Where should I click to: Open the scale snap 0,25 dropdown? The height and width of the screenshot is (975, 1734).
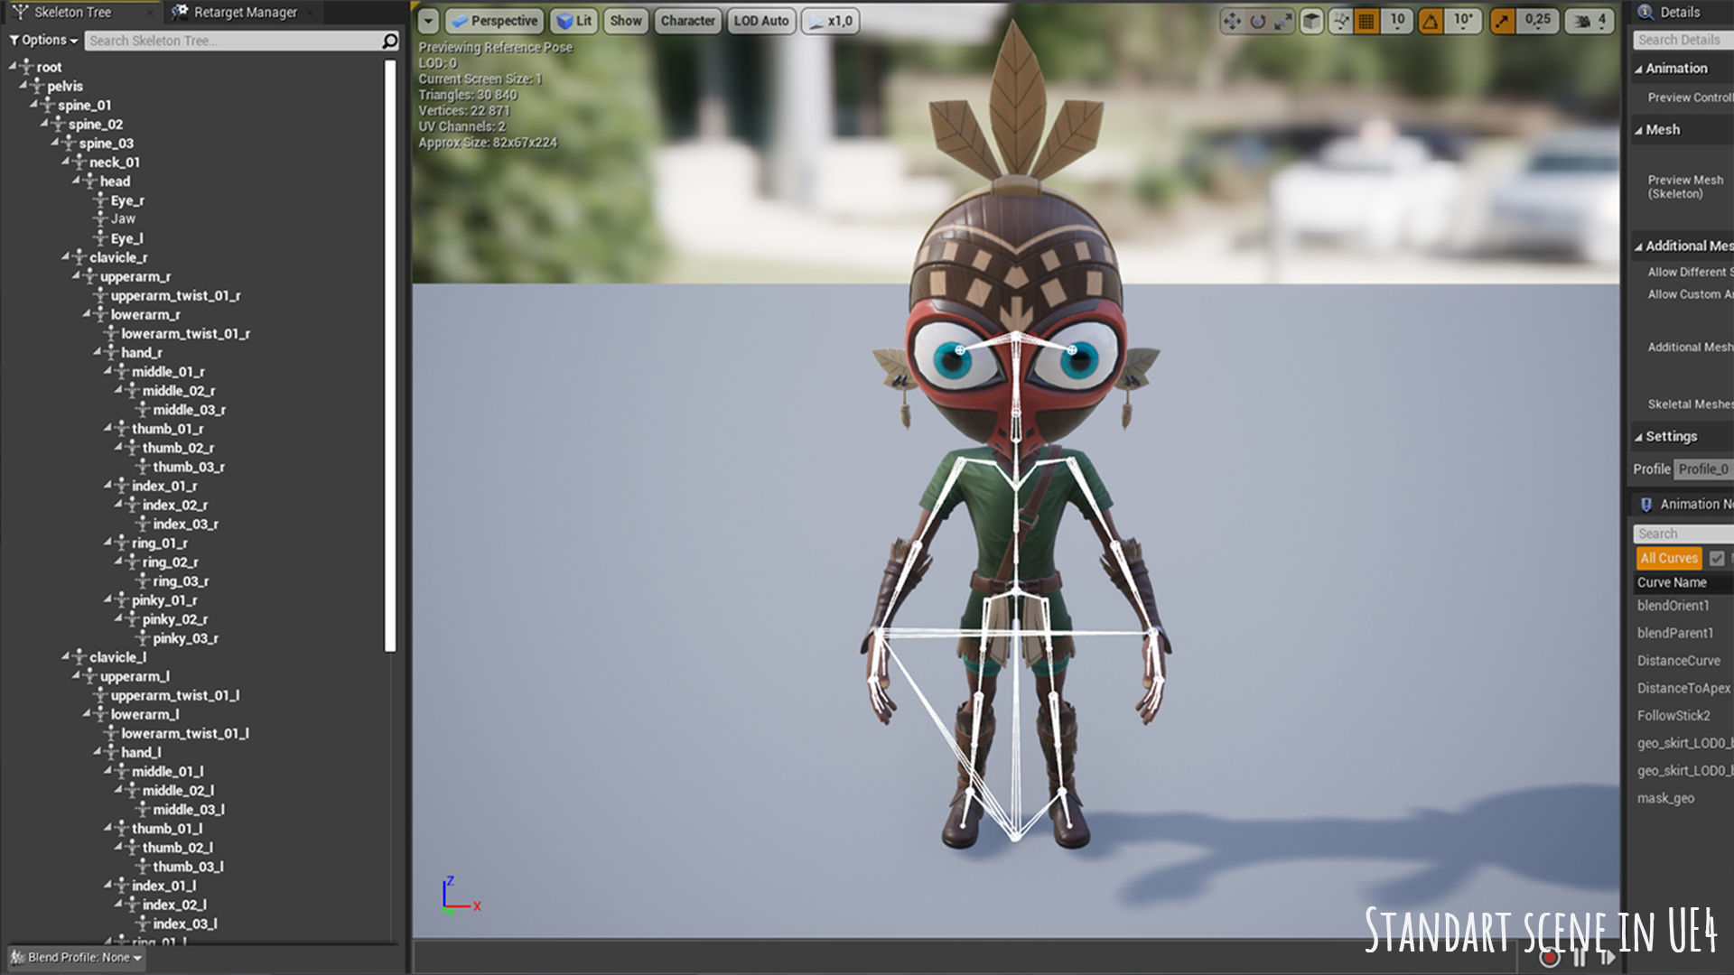[x=1537, y=21]
